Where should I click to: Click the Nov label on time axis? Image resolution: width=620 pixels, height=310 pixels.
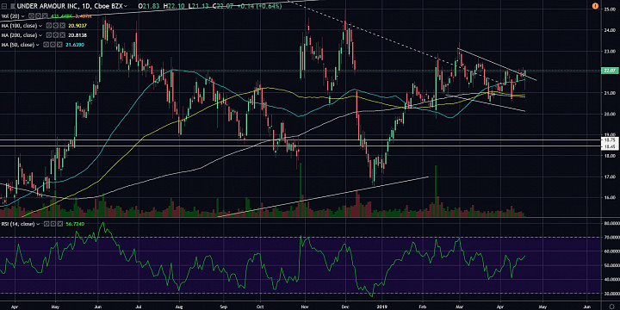click(x=305, y=306)
